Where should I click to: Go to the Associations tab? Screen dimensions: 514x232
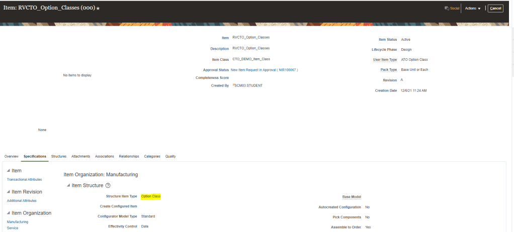105,156
